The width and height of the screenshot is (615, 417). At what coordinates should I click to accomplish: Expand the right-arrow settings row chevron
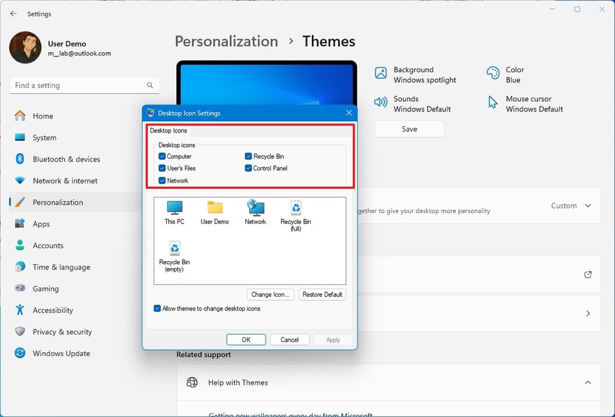pyautogui.click(x=589, y=313)
